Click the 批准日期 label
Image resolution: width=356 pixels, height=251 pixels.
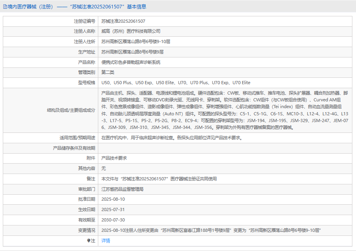[x=87, y=199]
